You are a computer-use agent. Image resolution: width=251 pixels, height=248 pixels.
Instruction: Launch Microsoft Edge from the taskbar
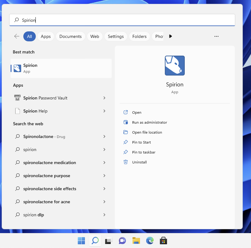pos(150,241)
